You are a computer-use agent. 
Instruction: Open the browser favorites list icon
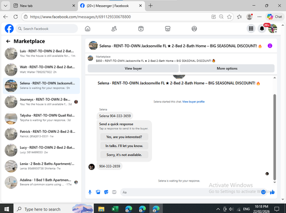(240, 17)
